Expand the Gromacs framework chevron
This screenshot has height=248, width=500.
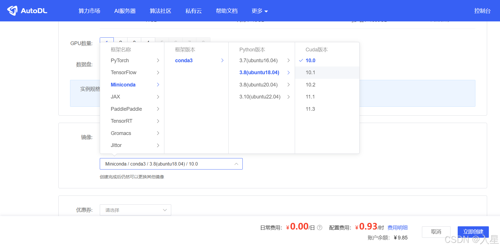(158, 133)
